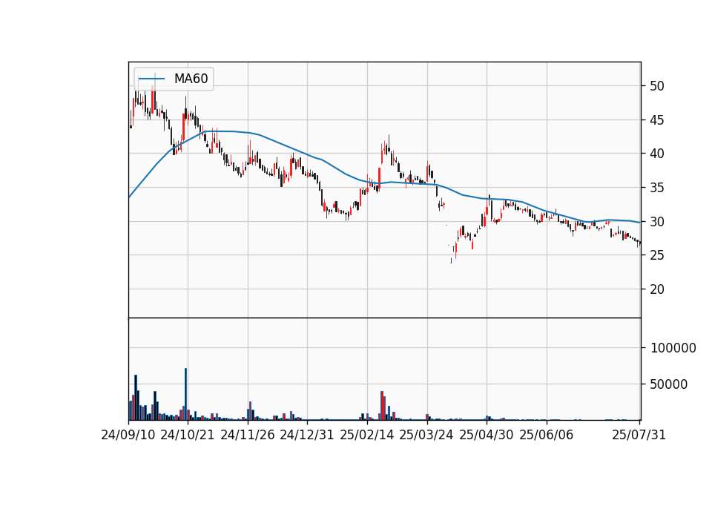Click the price axis value 45

[656, 120]
